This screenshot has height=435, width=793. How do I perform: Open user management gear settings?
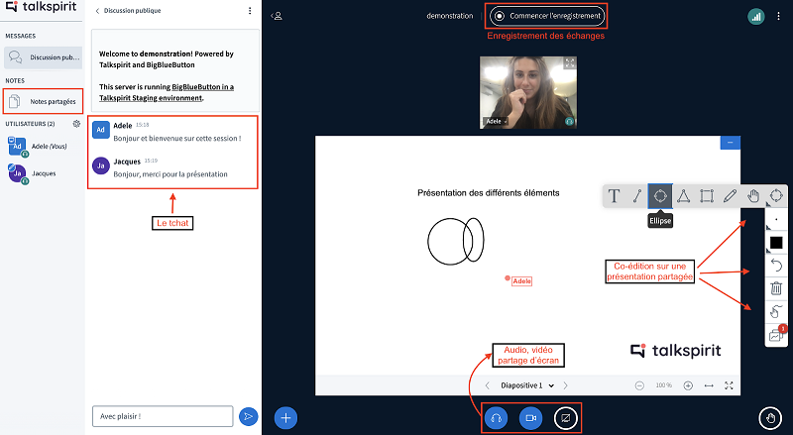click(76, 124)
